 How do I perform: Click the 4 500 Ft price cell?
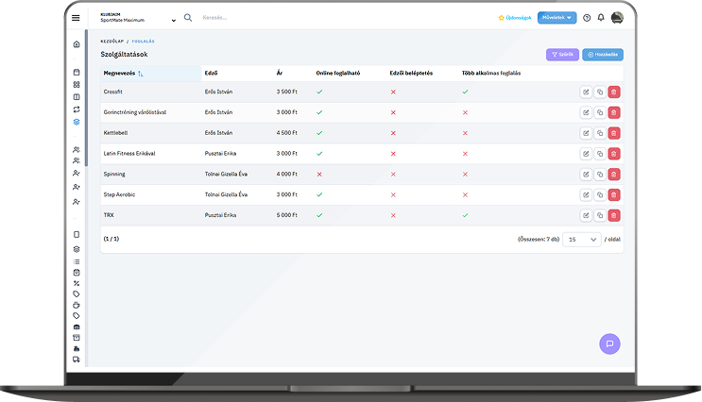(x=287, y=133)
